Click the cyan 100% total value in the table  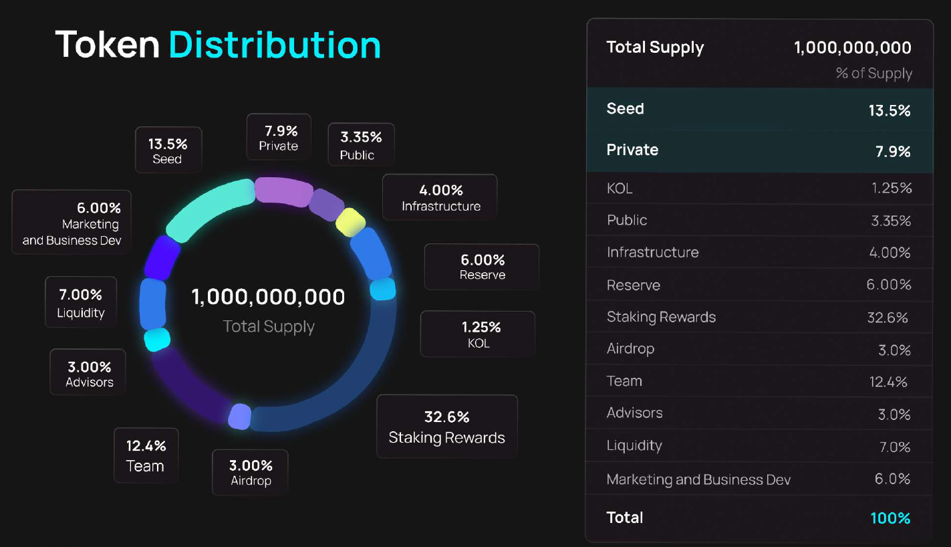890,518
